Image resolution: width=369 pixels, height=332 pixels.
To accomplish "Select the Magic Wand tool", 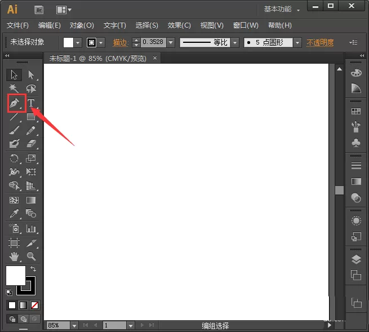I will 14,88.
